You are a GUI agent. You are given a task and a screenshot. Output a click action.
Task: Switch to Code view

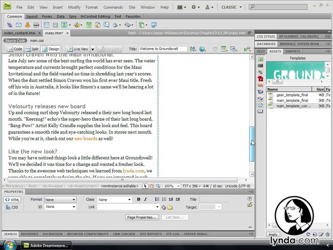(15, 49)
